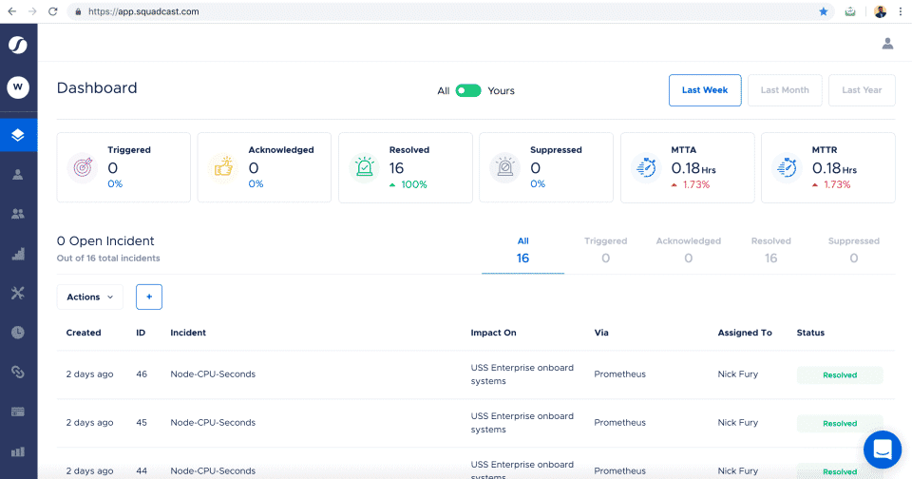
Task: Click the Squadcast logo in sidebar
Action: tap(18, 46)
